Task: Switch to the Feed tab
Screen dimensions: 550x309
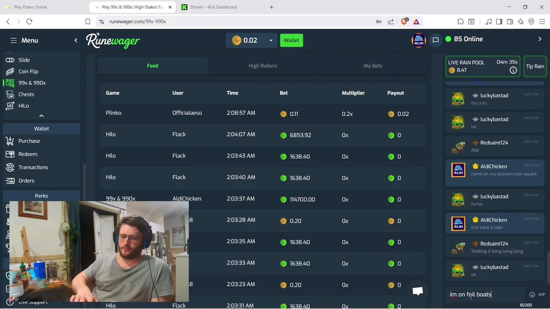Action: 153,66
